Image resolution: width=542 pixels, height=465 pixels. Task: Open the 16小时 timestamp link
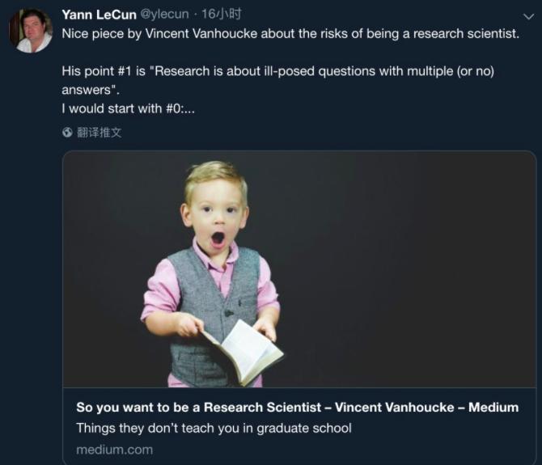click(x=222, y=14)
